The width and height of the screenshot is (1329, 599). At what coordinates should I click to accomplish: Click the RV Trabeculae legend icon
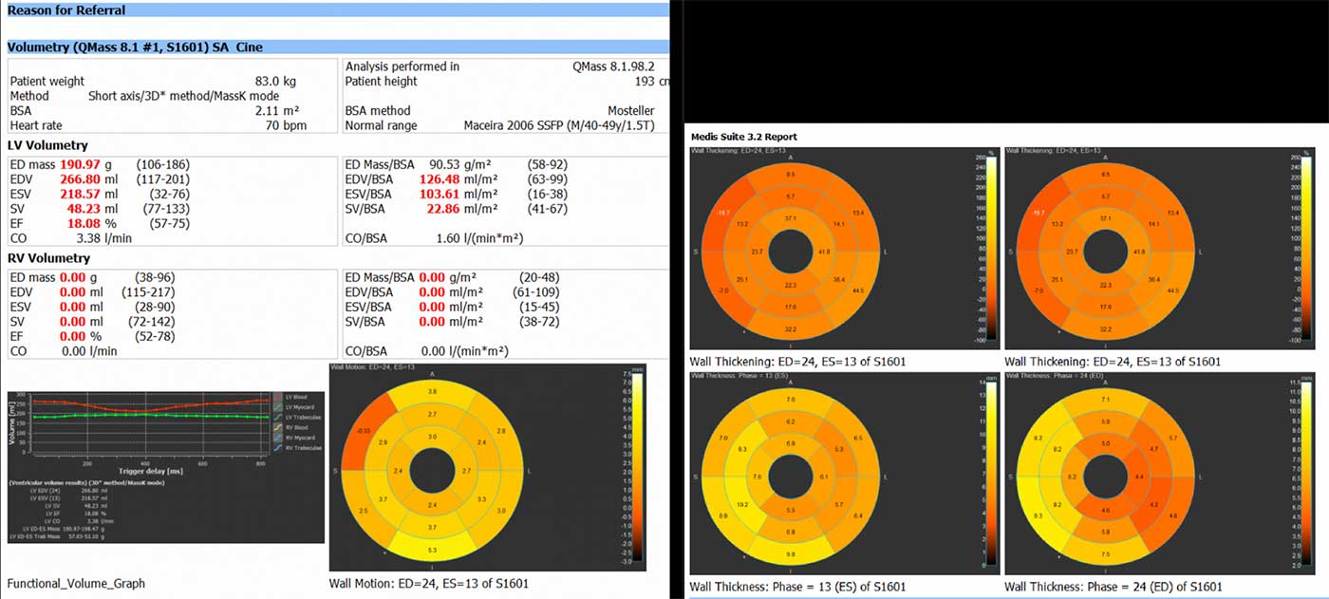pos(277,448)
